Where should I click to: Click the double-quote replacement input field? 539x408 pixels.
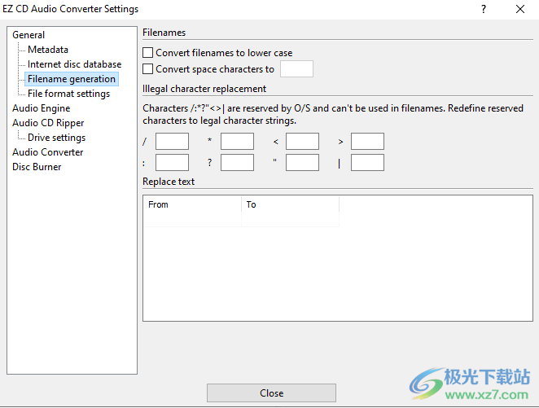tap(302, 163)
